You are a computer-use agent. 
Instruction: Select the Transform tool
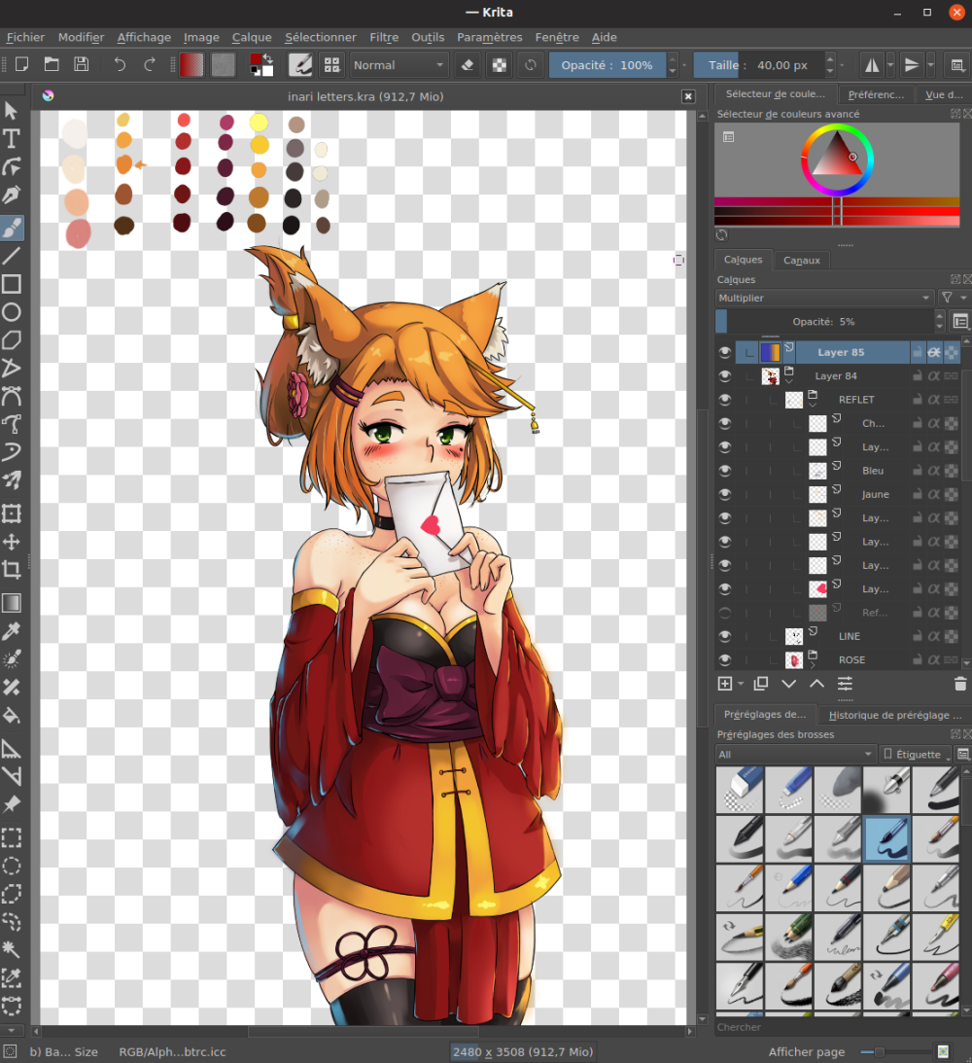[x=12, y=514]
